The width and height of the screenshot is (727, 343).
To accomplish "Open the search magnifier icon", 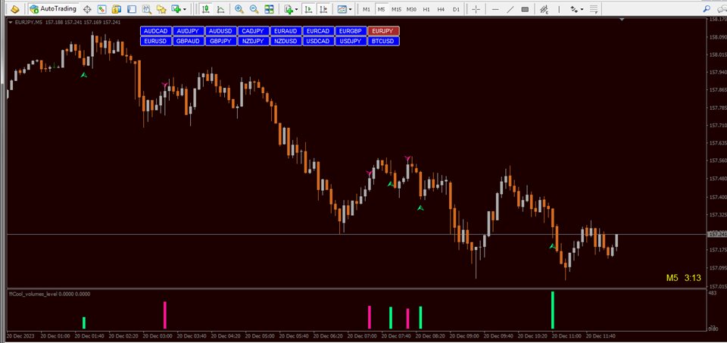I will pyautogui.click(x=707, y=9).
